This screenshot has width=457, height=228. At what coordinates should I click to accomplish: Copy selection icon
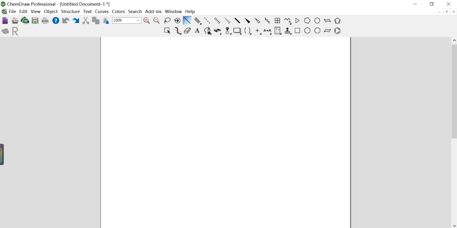tap(96, 20)
